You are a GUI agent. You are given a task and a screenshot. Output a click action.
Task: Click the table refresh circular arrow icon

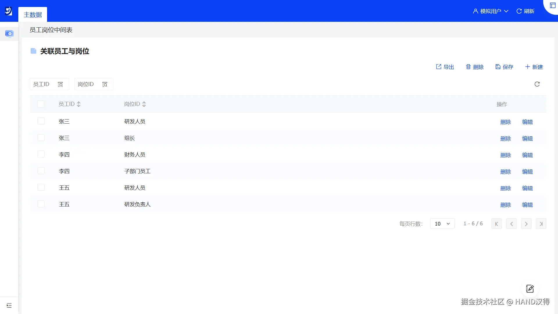tap(537, 84)
